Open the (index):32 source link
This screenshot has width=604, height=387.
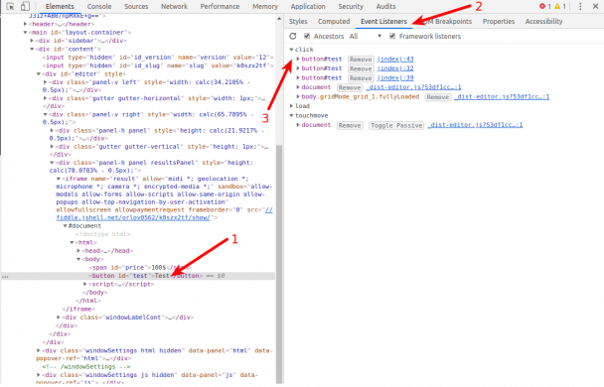coord(395,68)
